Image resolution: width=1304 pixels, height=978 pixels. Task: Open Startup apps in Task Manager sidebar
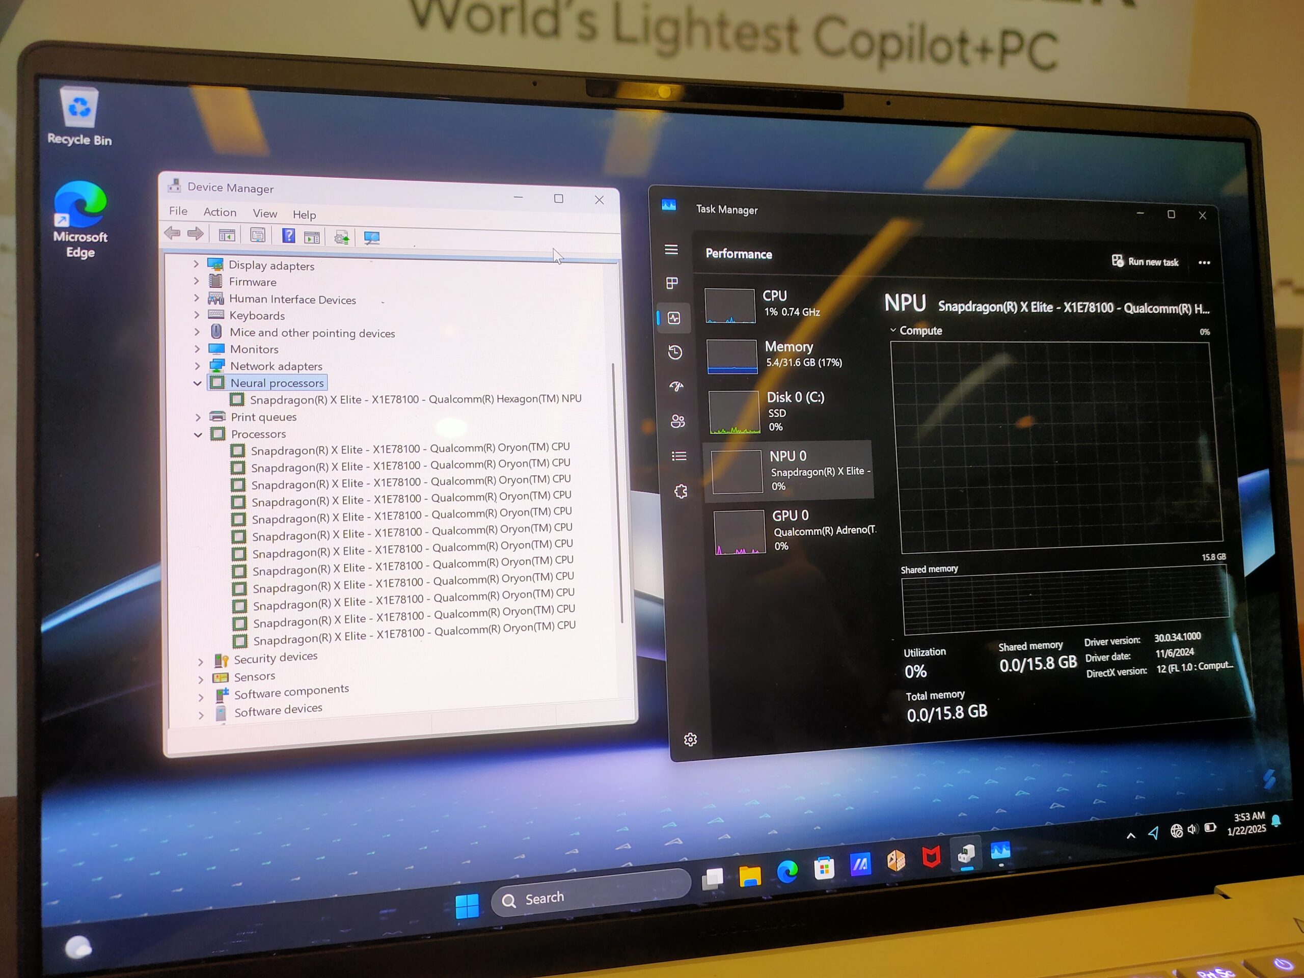[677, 387]
